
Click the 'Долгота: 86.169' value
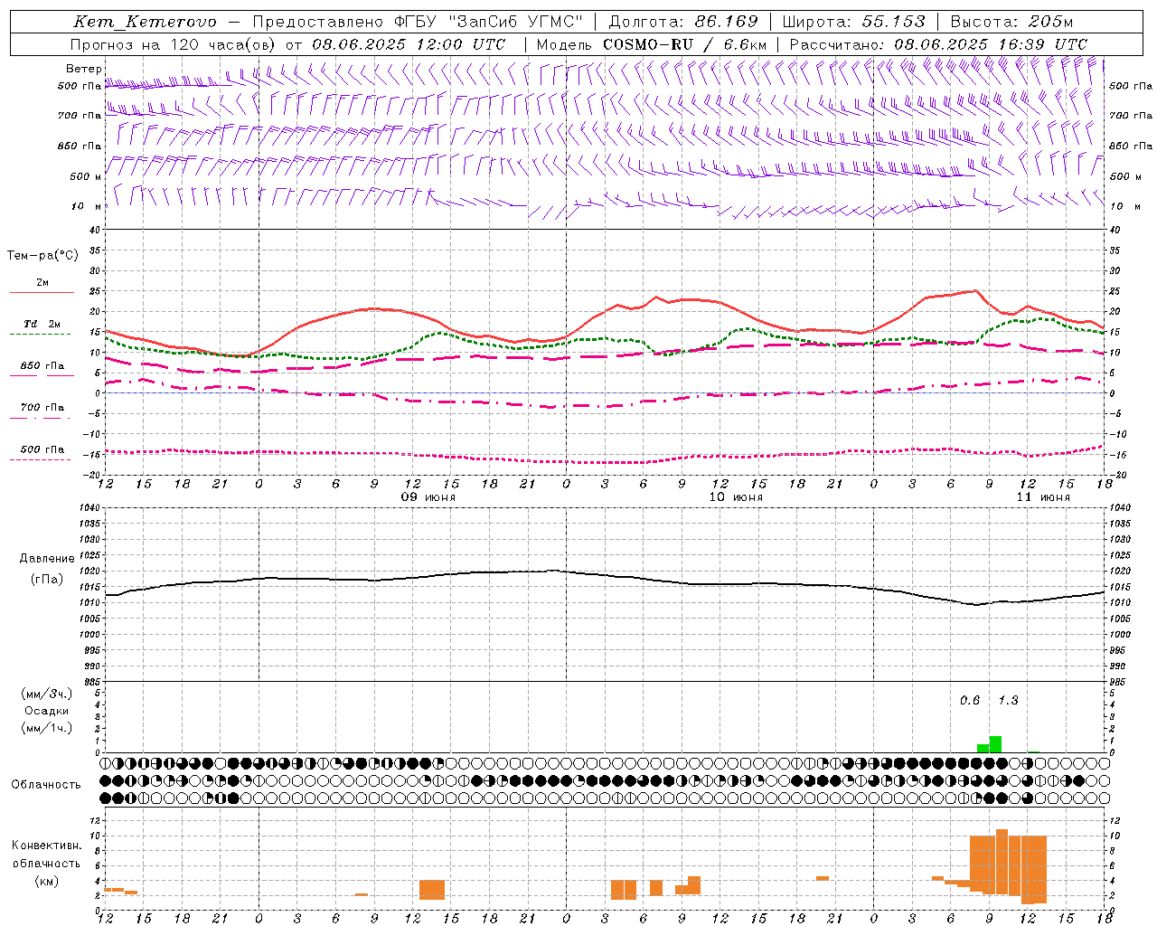click(683, 22)
